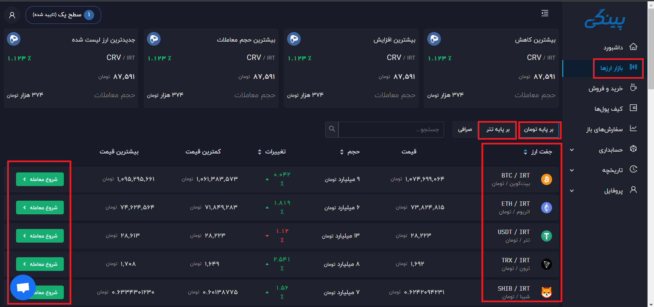Open the بیشترین کاهش card title

click(x=535, y=40)
